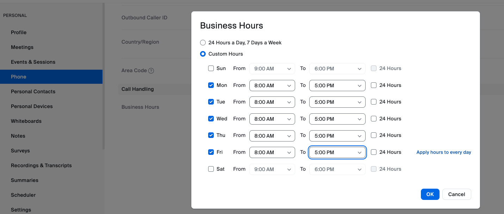Open the Mon From time dropdown
The width and height of the screenshot is (504, 214).
pyautogui.click(x=272, y=86)
